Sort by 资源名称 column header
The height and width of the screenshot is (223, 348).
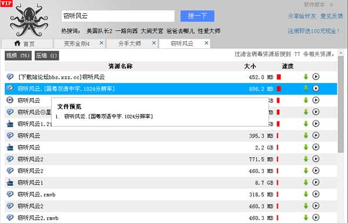[121, 66]
